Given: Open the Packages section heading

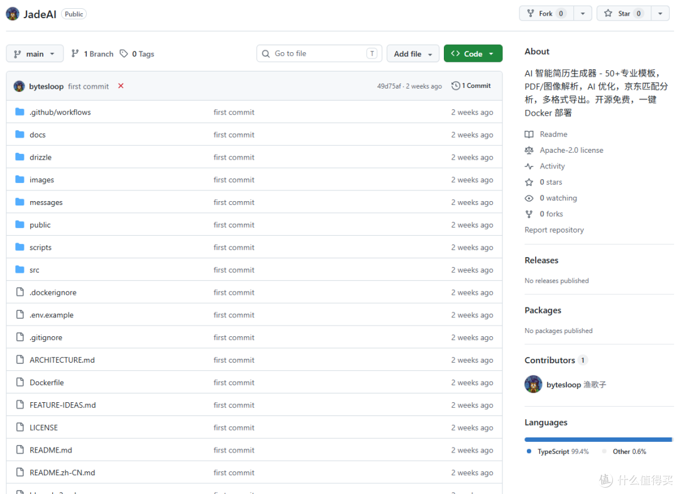Looking at the screenshot, I should coord(543,310).
